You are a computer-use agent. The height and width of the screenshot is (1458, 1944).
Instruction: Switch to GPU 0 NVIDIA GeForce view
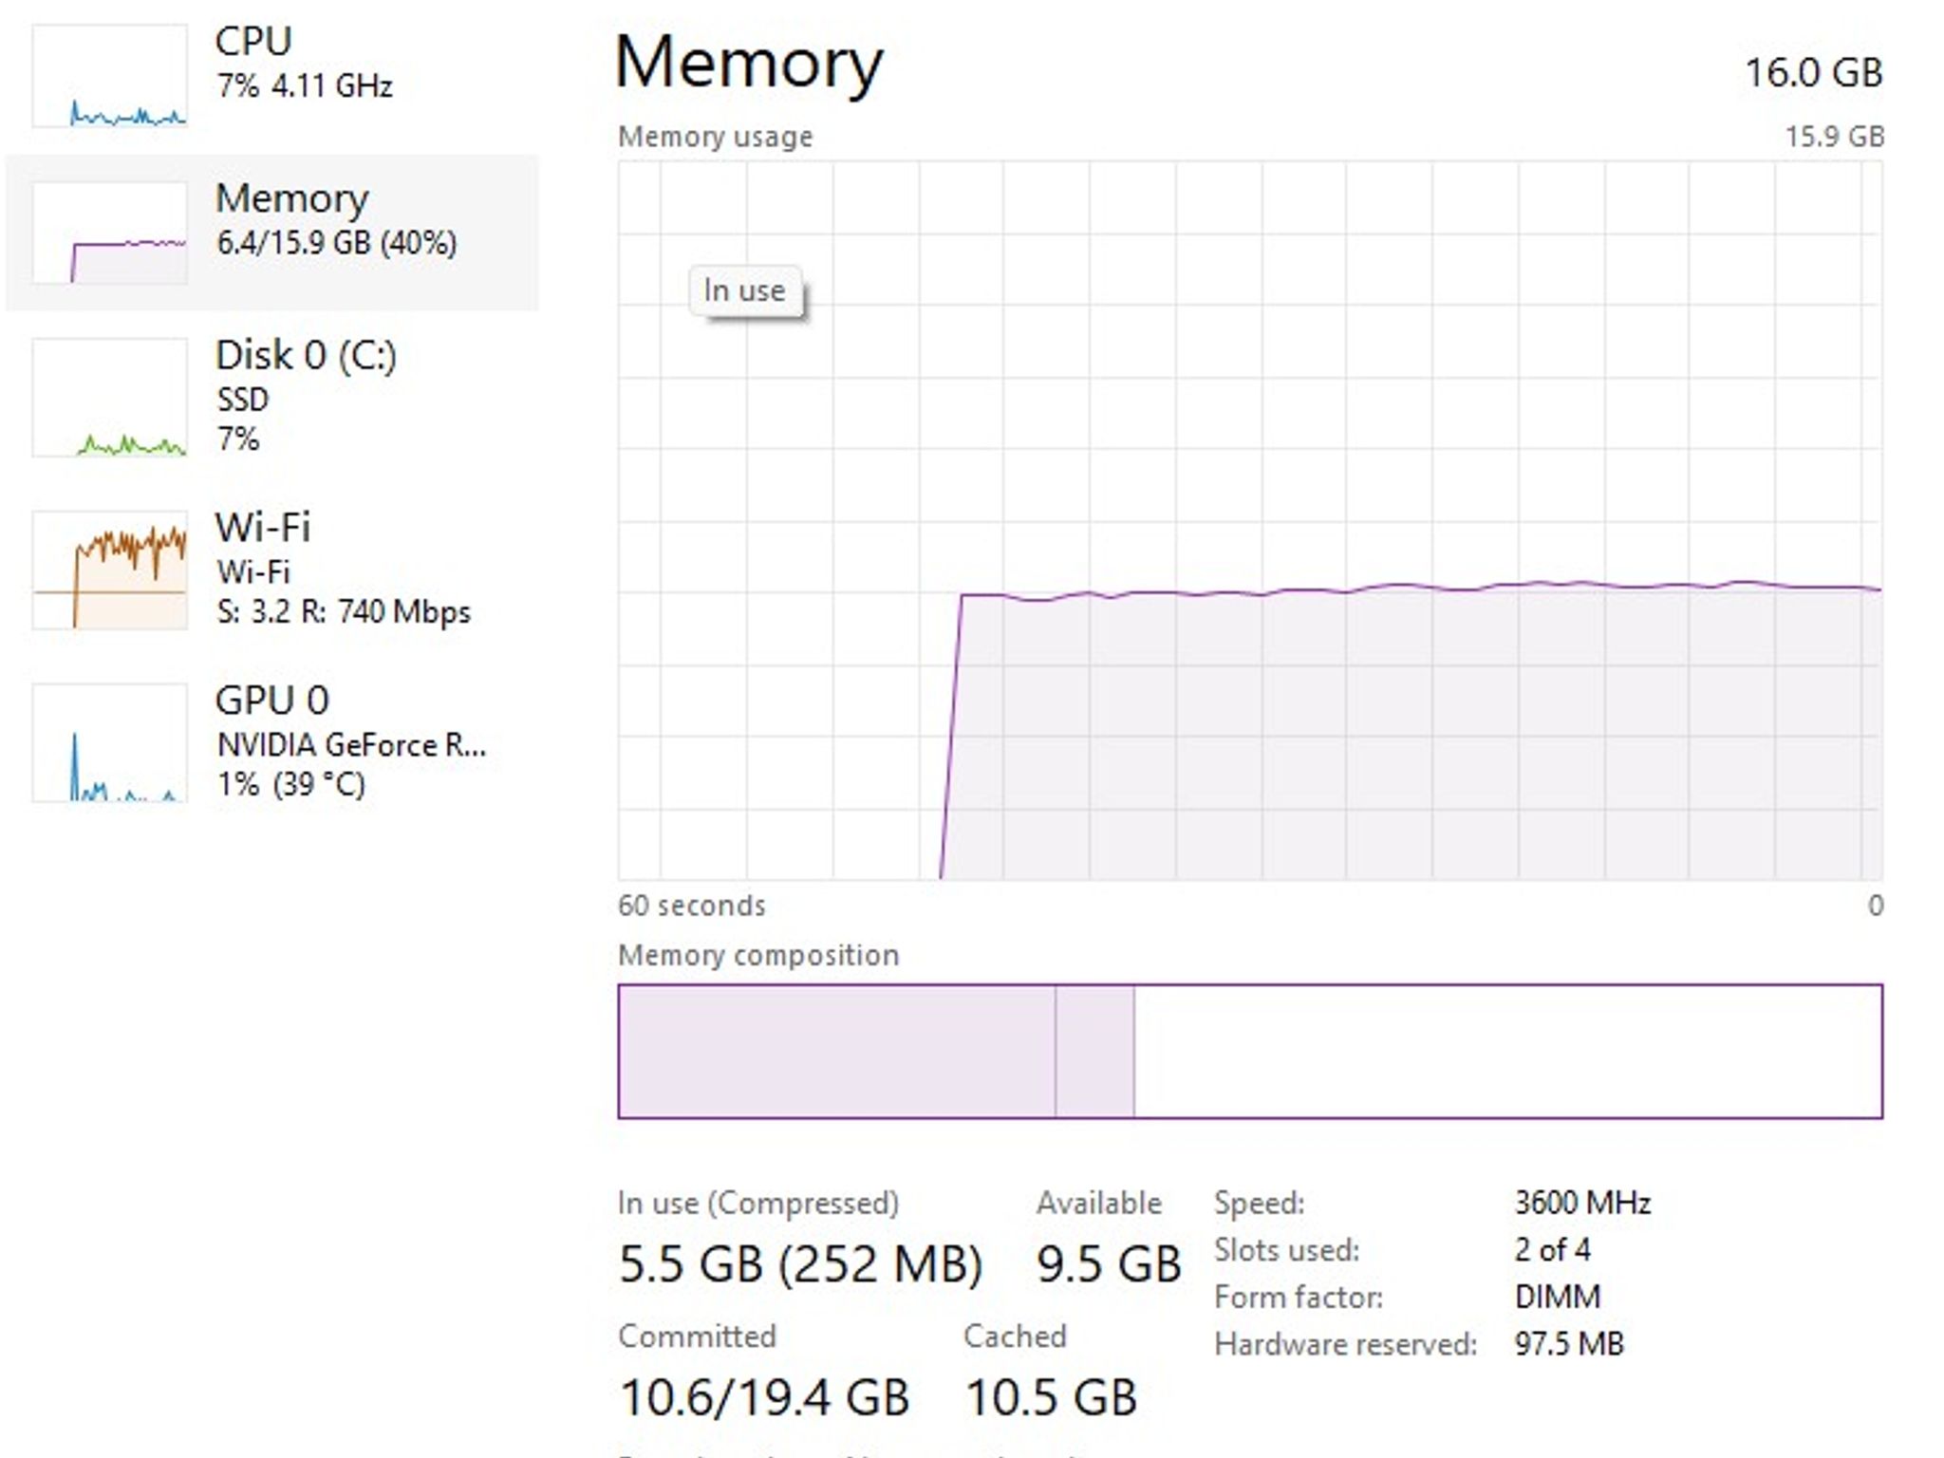tap(271, 742)
